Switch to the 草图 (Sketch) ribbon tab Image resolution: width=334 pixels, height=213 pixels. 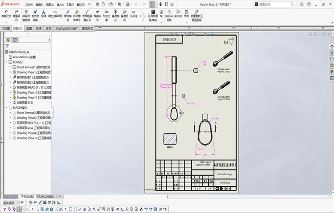[x=29, y=28]
